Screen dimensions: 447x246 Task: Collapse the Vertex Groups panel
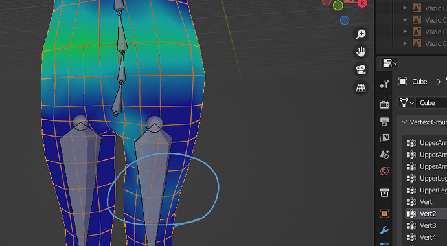404,122
